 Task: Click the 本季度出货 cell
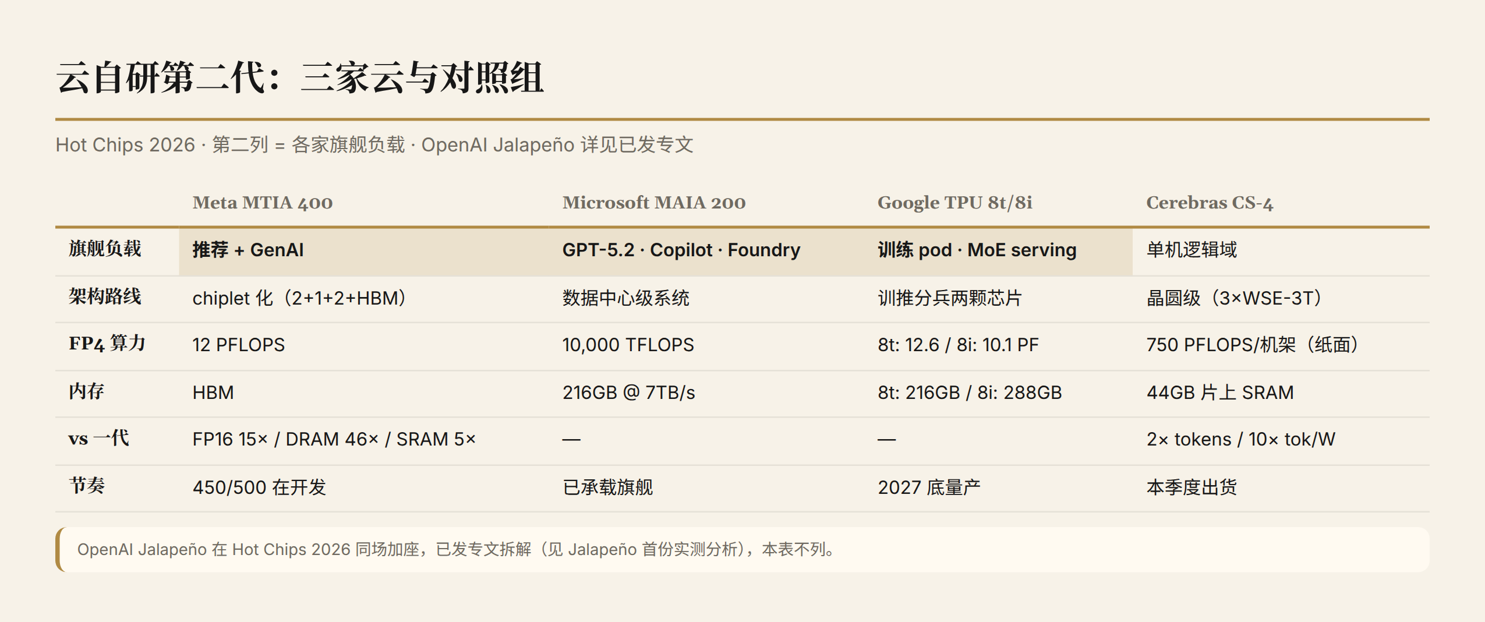click(1281, 488)
